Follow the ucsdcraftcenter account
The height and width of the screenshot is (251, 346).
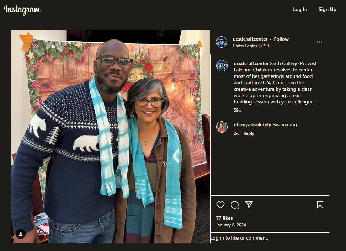point(281,39)
